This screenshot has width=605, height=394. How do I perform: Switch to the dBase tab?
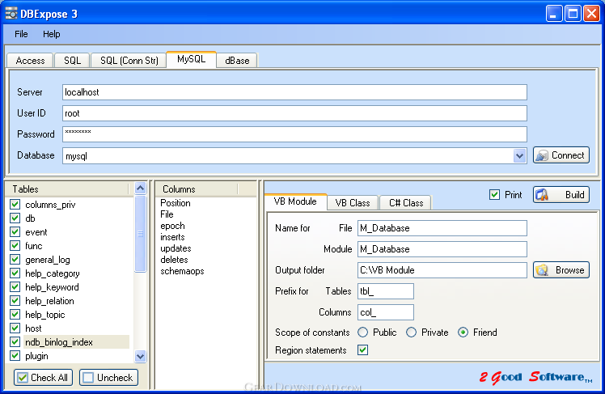(x=237, y=60)
